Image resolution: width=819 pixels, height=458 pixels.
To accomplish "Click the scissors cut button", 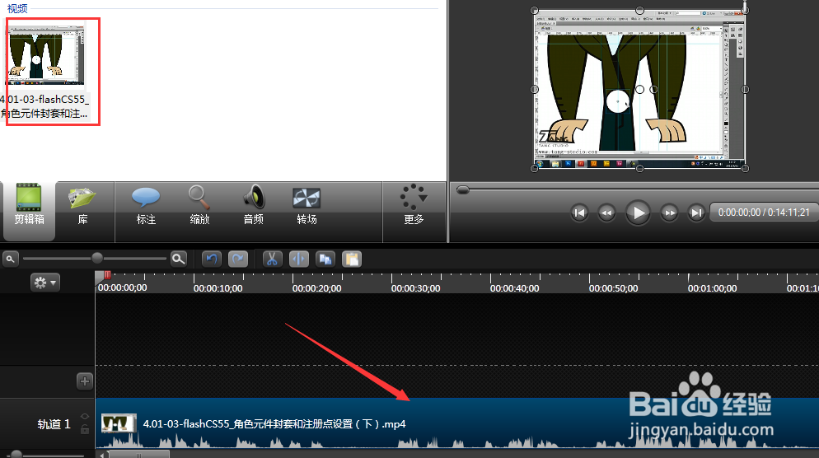I will click(x=272, y=259).
